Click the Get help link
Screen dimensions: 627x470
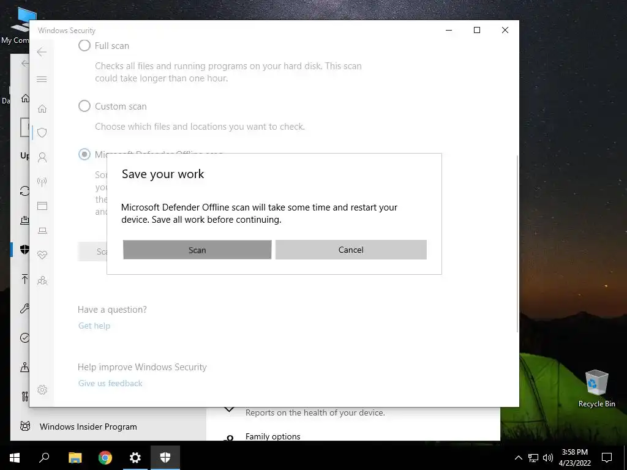click(94, 326)
